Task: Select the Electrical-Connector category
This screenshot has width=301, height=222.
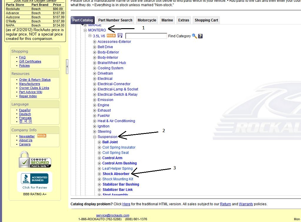Action: (114, 84)
